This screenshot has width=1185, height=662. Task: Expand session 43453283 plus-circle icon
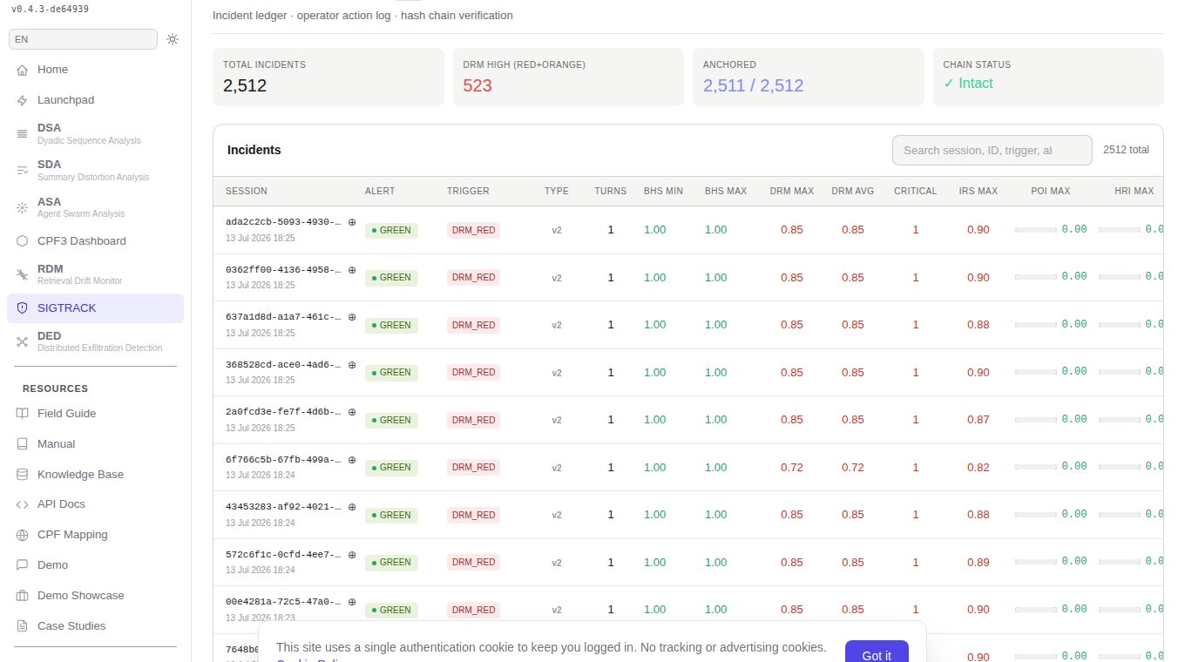click(352, 507)
